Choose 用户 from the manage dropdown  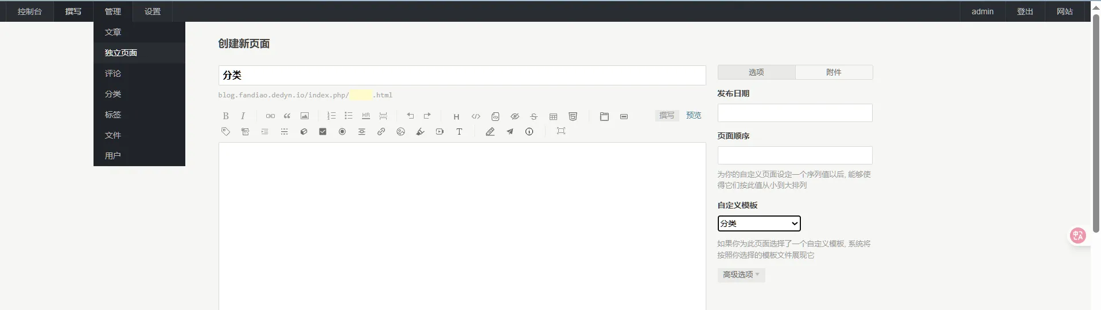139,156
